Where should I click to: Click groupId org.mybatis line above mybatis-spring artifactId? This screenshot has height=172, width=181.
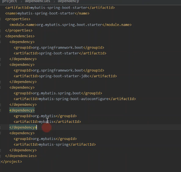[x=45, y=139]
